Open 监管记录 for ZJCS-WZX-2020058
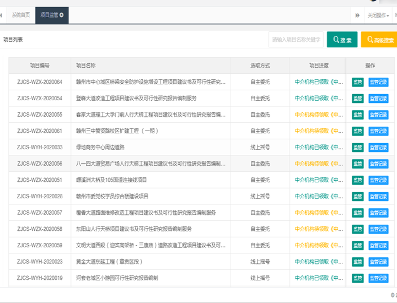The width and height of the screenshot is (397, 303). 378,229
